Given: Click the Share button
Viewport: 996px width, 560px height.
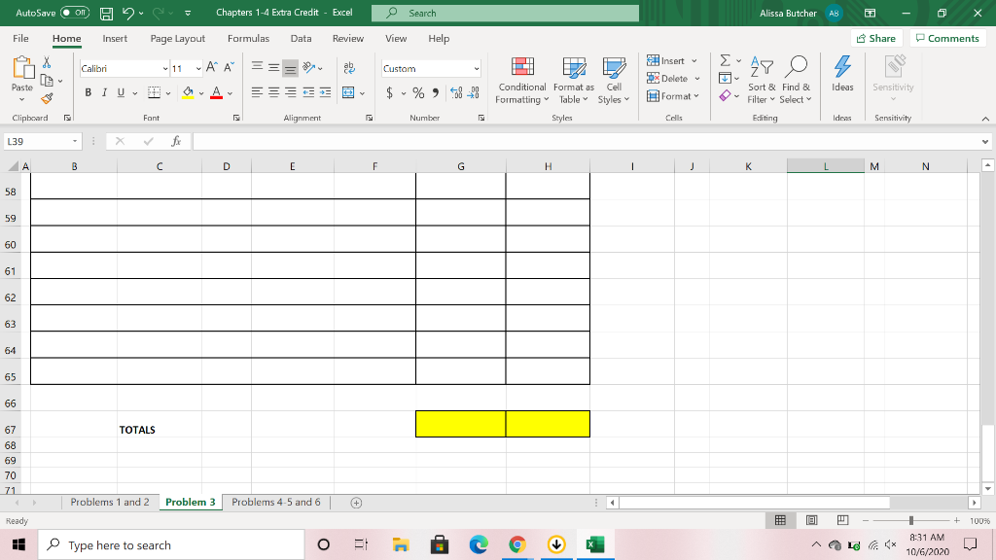Looking at the screenshot, I should [876, 38].
